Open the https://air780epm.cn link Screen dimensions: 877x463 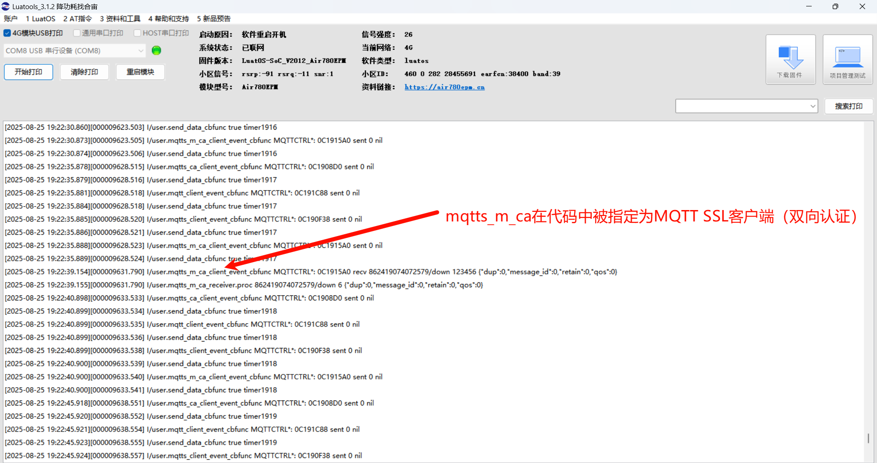click(x=444, y=87)
